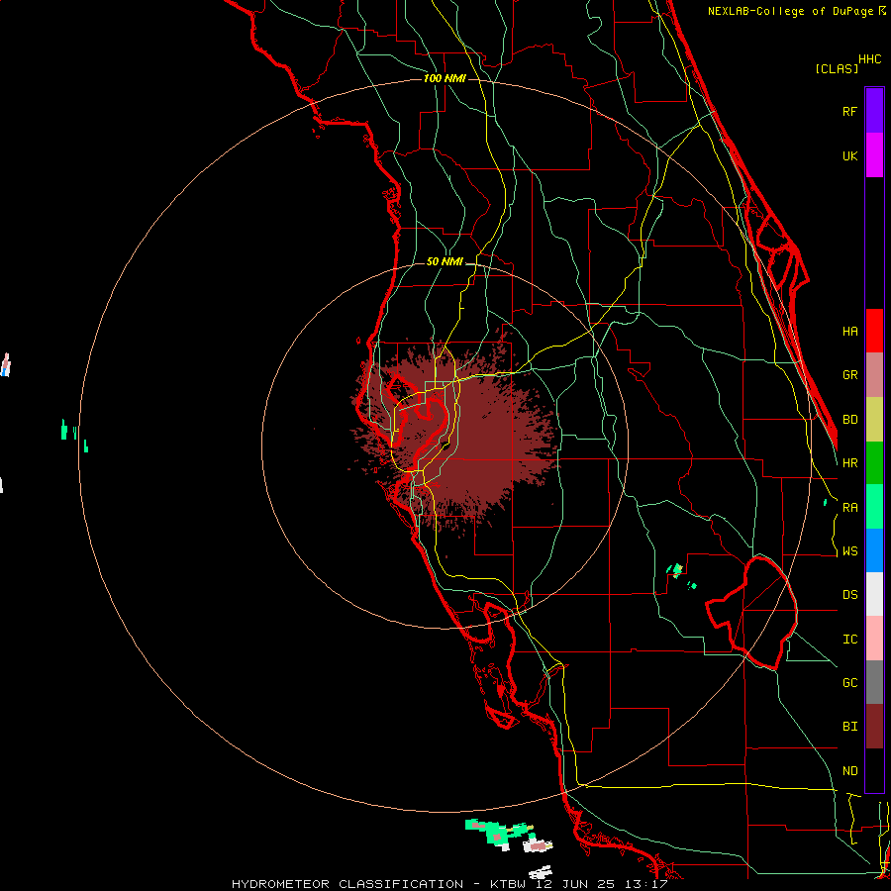891x891 pixels.
Task: Click the gray GC legend color block
Action: click(x=874, y=682)
